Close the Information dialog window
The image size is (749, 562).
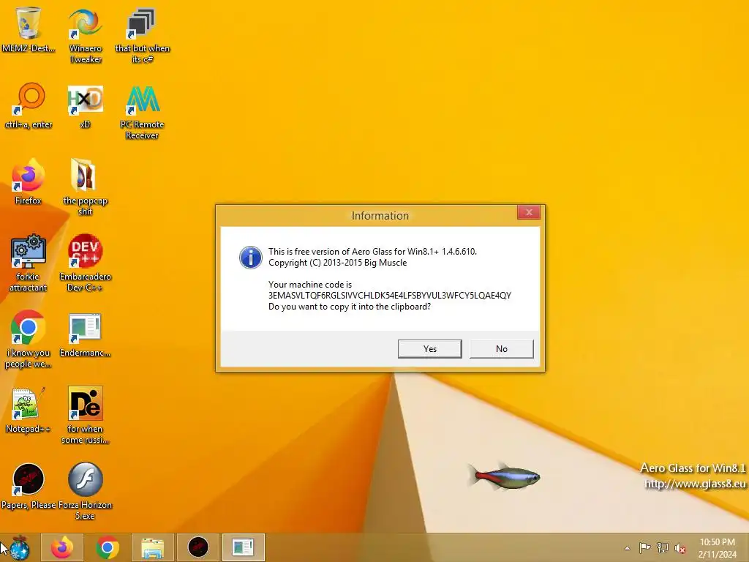(x=529, y=212)
